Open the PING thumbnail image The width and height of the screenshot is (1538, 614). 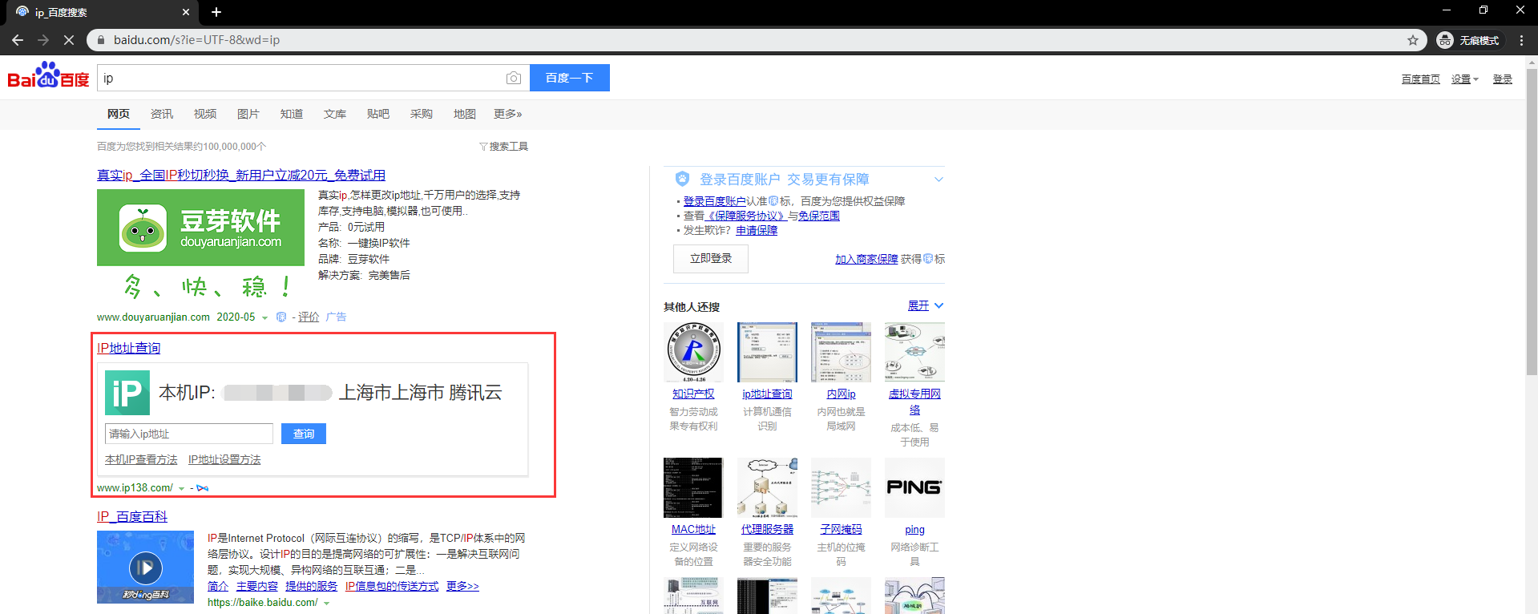pos(914,487)
